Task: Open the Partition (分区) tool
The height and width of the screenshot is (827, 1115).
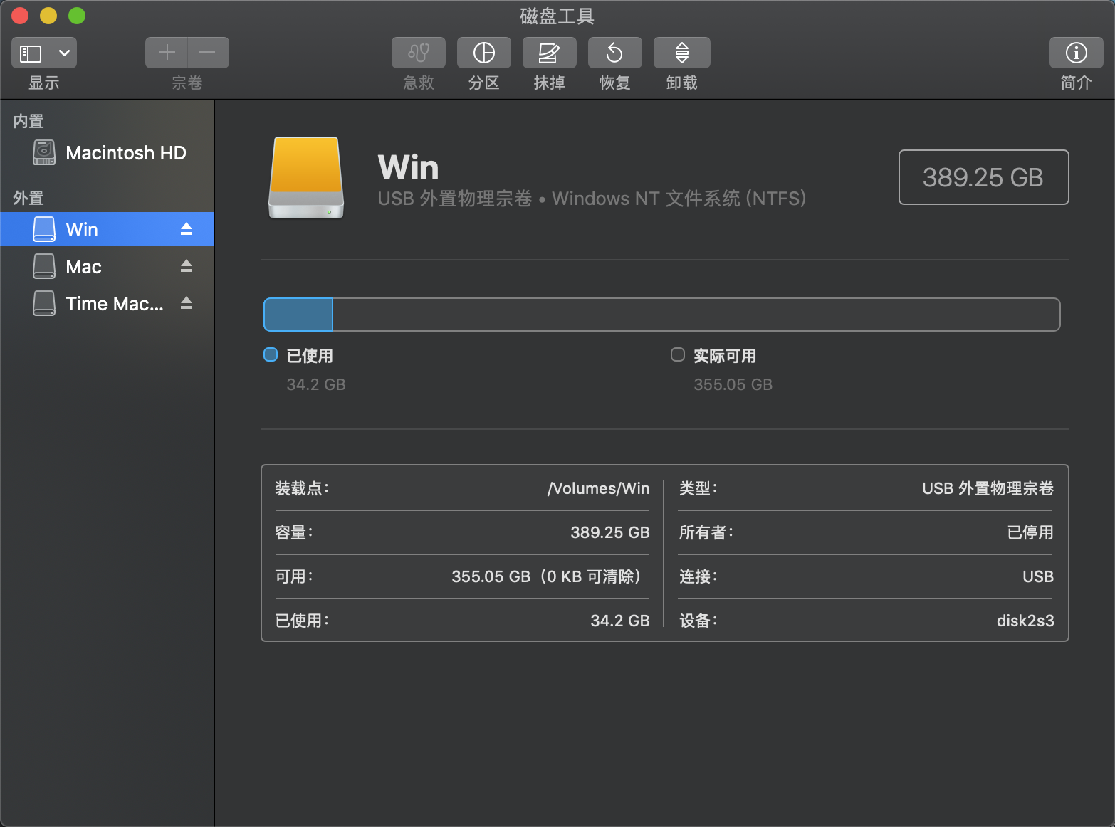Action: tap(484, 53)
